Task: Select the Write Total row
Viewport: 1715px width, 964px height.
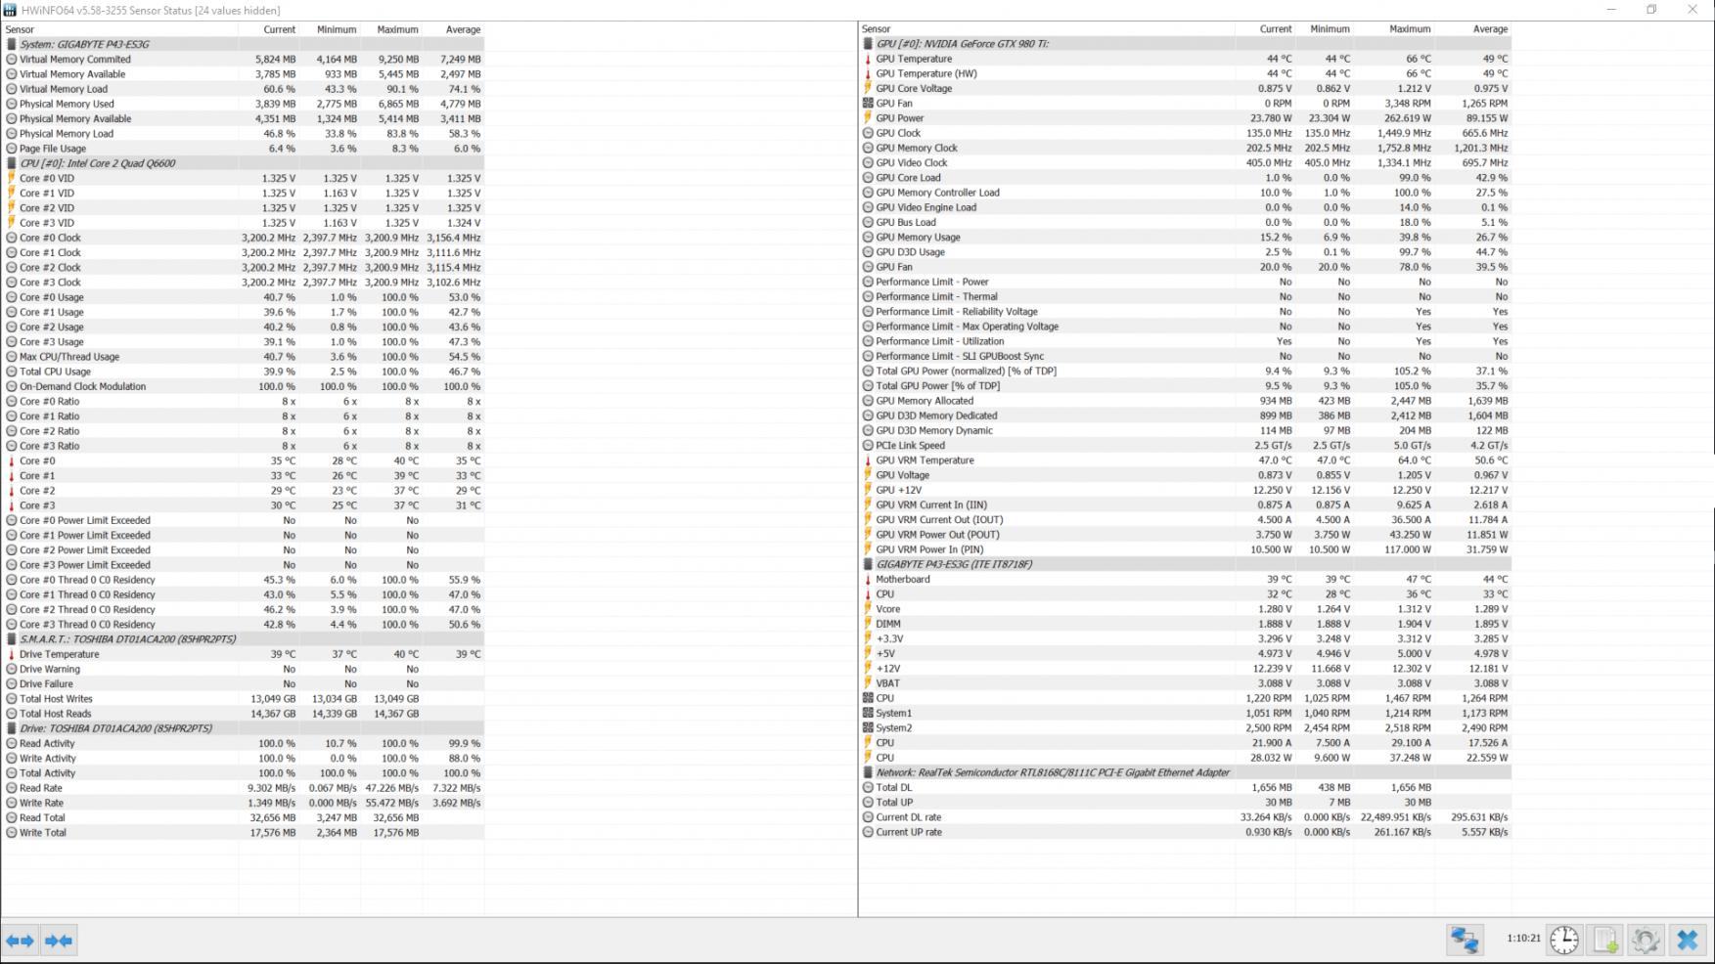Action: [x=243, y=833]
